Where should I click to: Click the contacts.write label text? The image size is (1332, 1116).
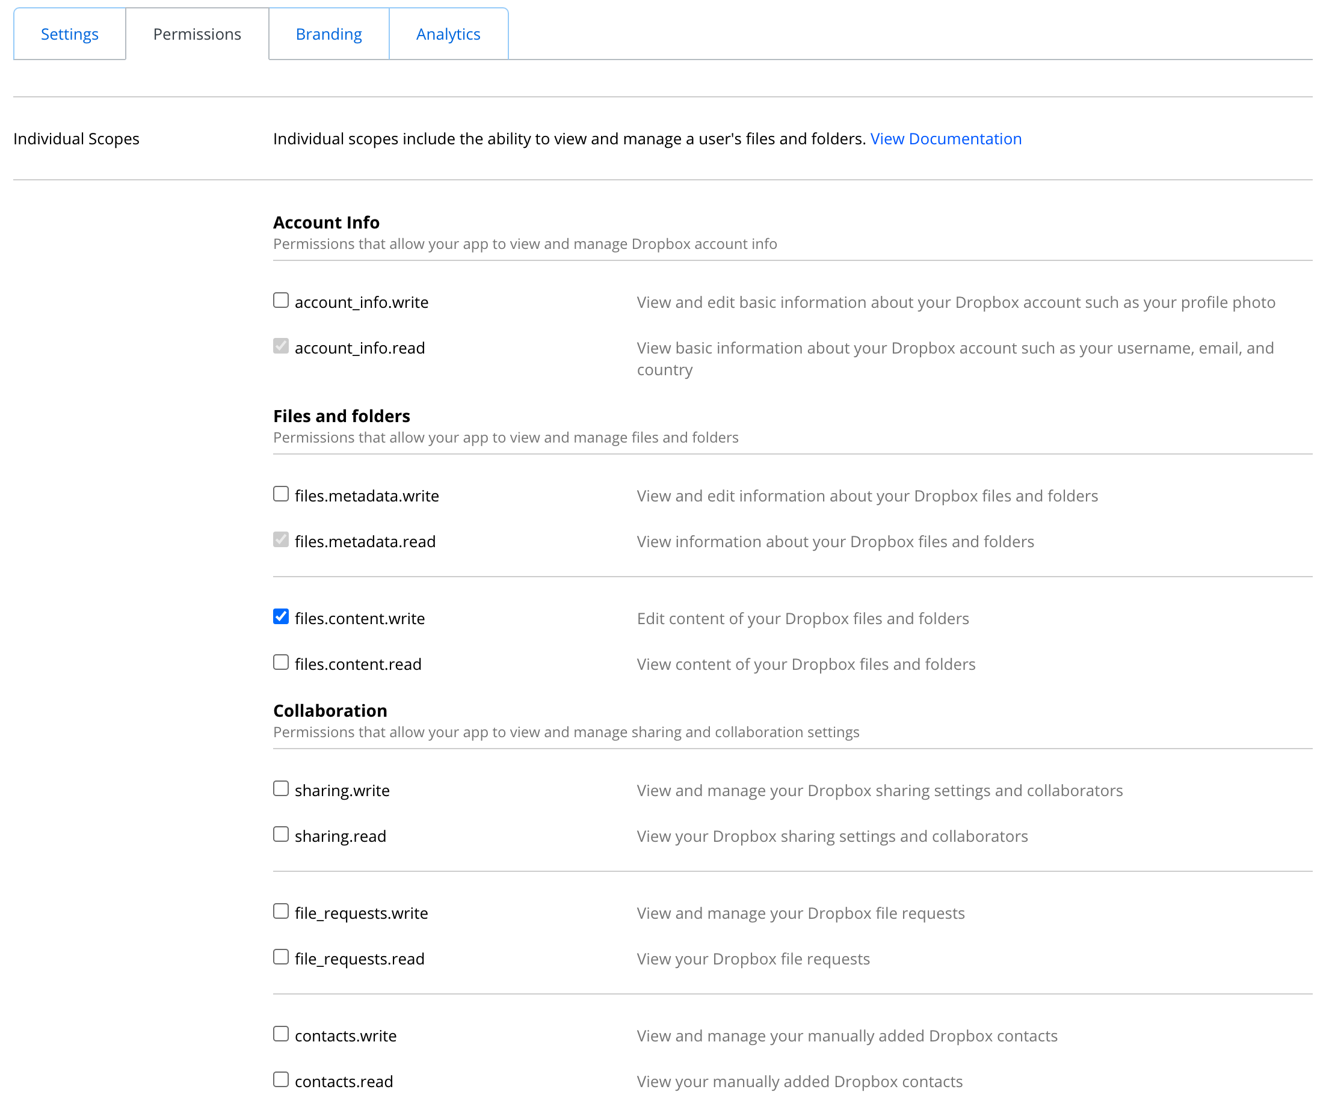346,1036
